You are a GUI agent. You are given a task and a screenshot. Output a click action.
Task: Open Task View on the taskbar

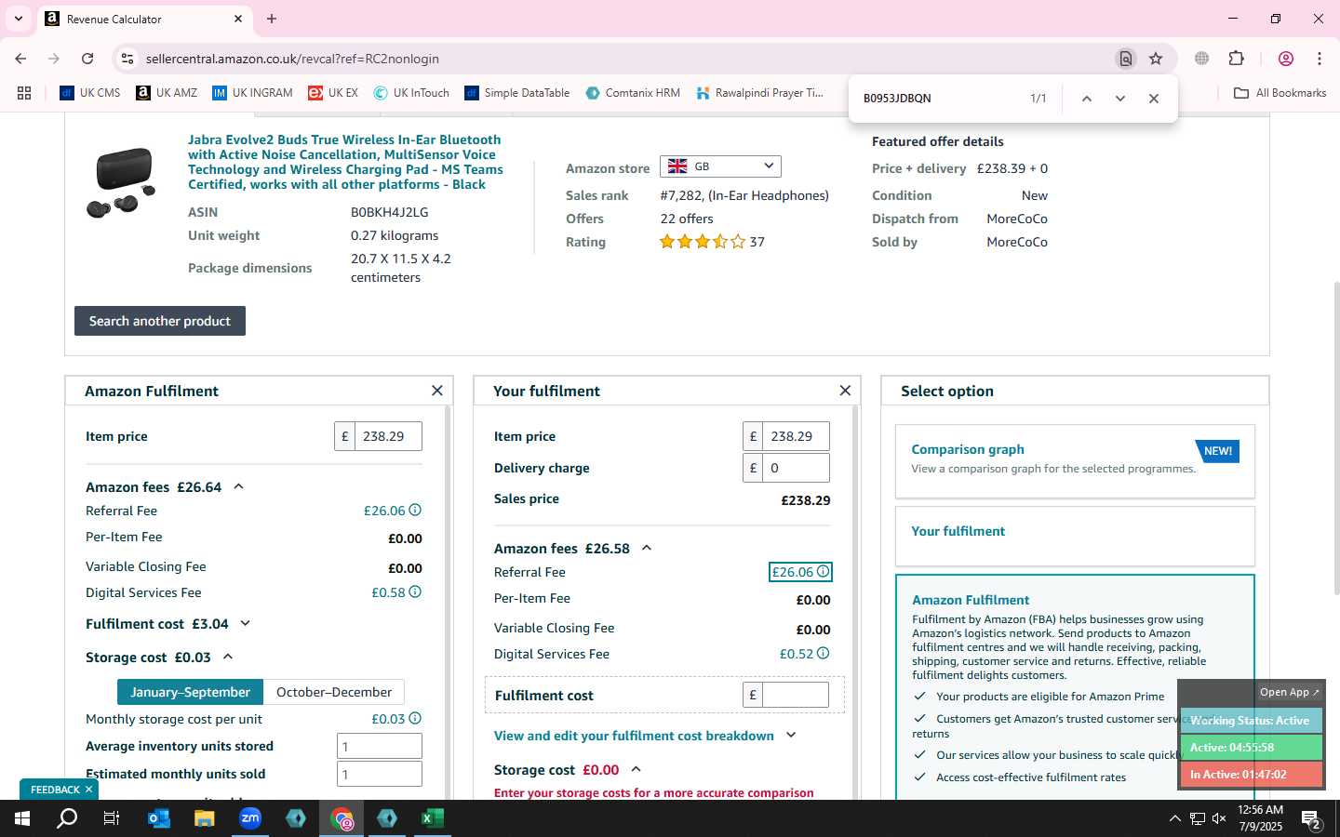pos(112,818)
